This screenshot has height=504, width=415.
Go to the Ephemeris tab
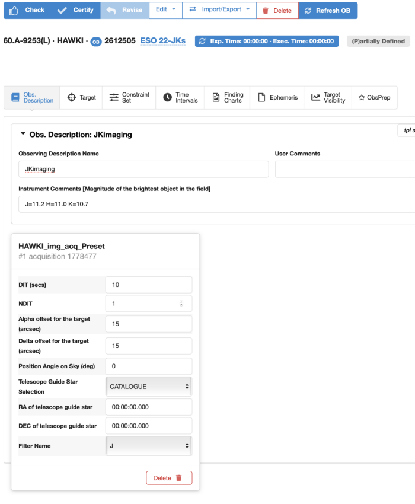click(x=277, y=97)
